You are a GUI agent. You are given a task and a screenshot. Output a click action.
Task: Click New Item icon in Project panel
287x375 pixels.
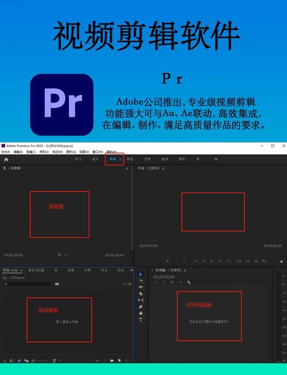119,361
